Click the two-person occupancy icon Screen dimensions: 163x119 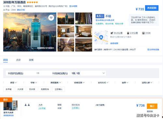click(x=27, y=105)
